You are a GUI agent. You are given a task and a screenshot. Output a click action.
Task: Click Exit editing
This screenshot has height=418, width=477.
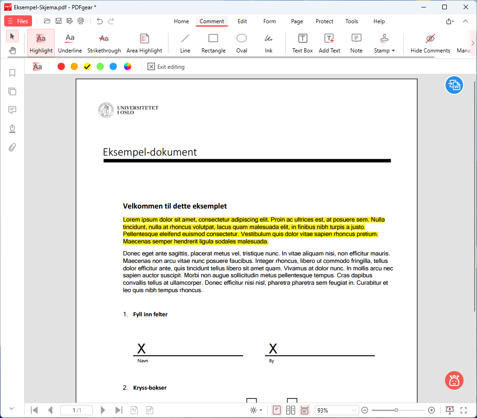tap(166, 67)
